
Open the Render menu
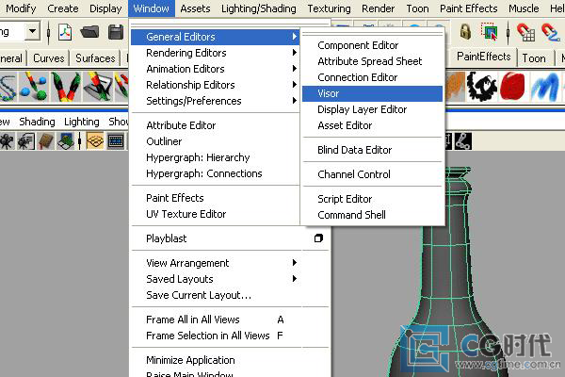tap(378, 8)
